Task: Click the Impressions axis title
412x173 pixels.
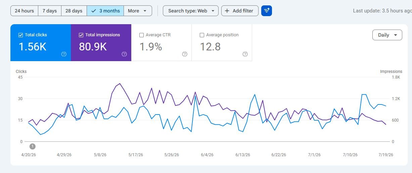Action: click(391, 72)
